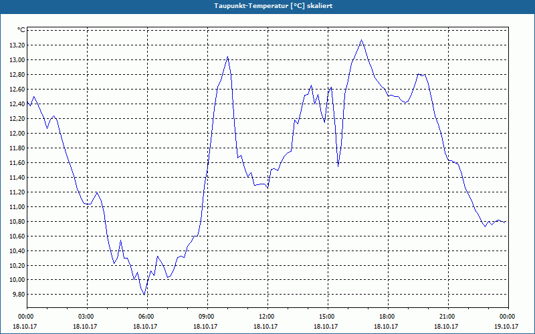
Task: Click the 06:00 time label
Action: pyautogui.click(x=147, y=317)
